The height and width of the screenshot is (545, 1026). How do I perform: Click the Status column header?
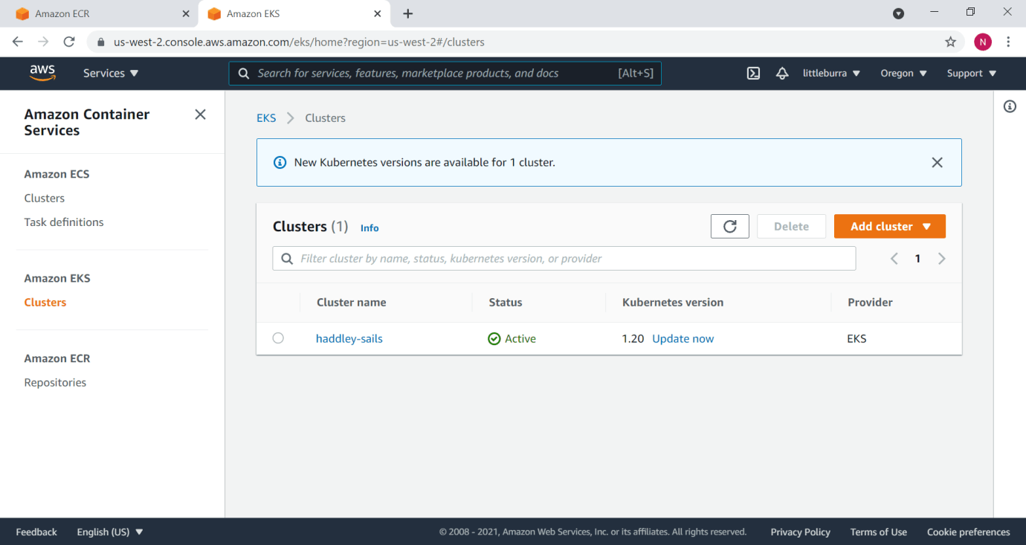pos(506,303)
